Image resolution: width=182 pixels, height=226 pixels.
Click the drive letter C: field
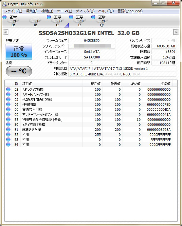[92, 63]
